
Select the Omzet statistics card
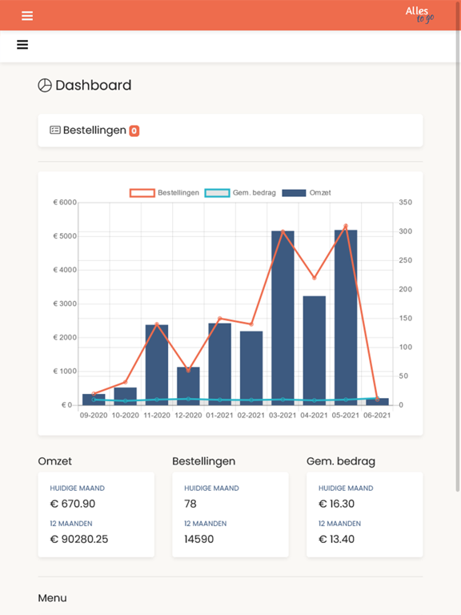(x=96, y=515)
